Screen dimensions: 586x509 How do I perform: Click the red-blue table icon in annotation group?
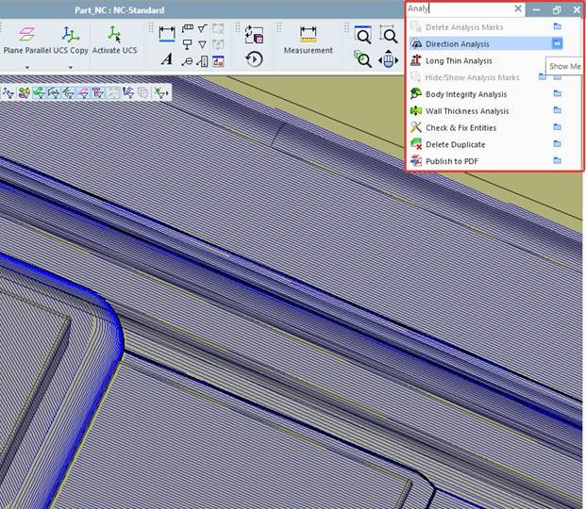(218, 61)
